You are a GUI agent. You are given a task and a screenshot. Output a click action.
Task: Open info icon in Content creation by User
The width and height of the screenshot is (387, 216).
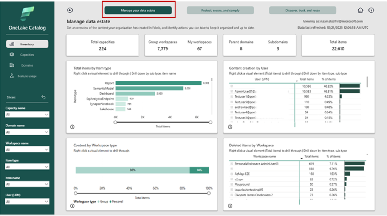click(x=229, y=127)
